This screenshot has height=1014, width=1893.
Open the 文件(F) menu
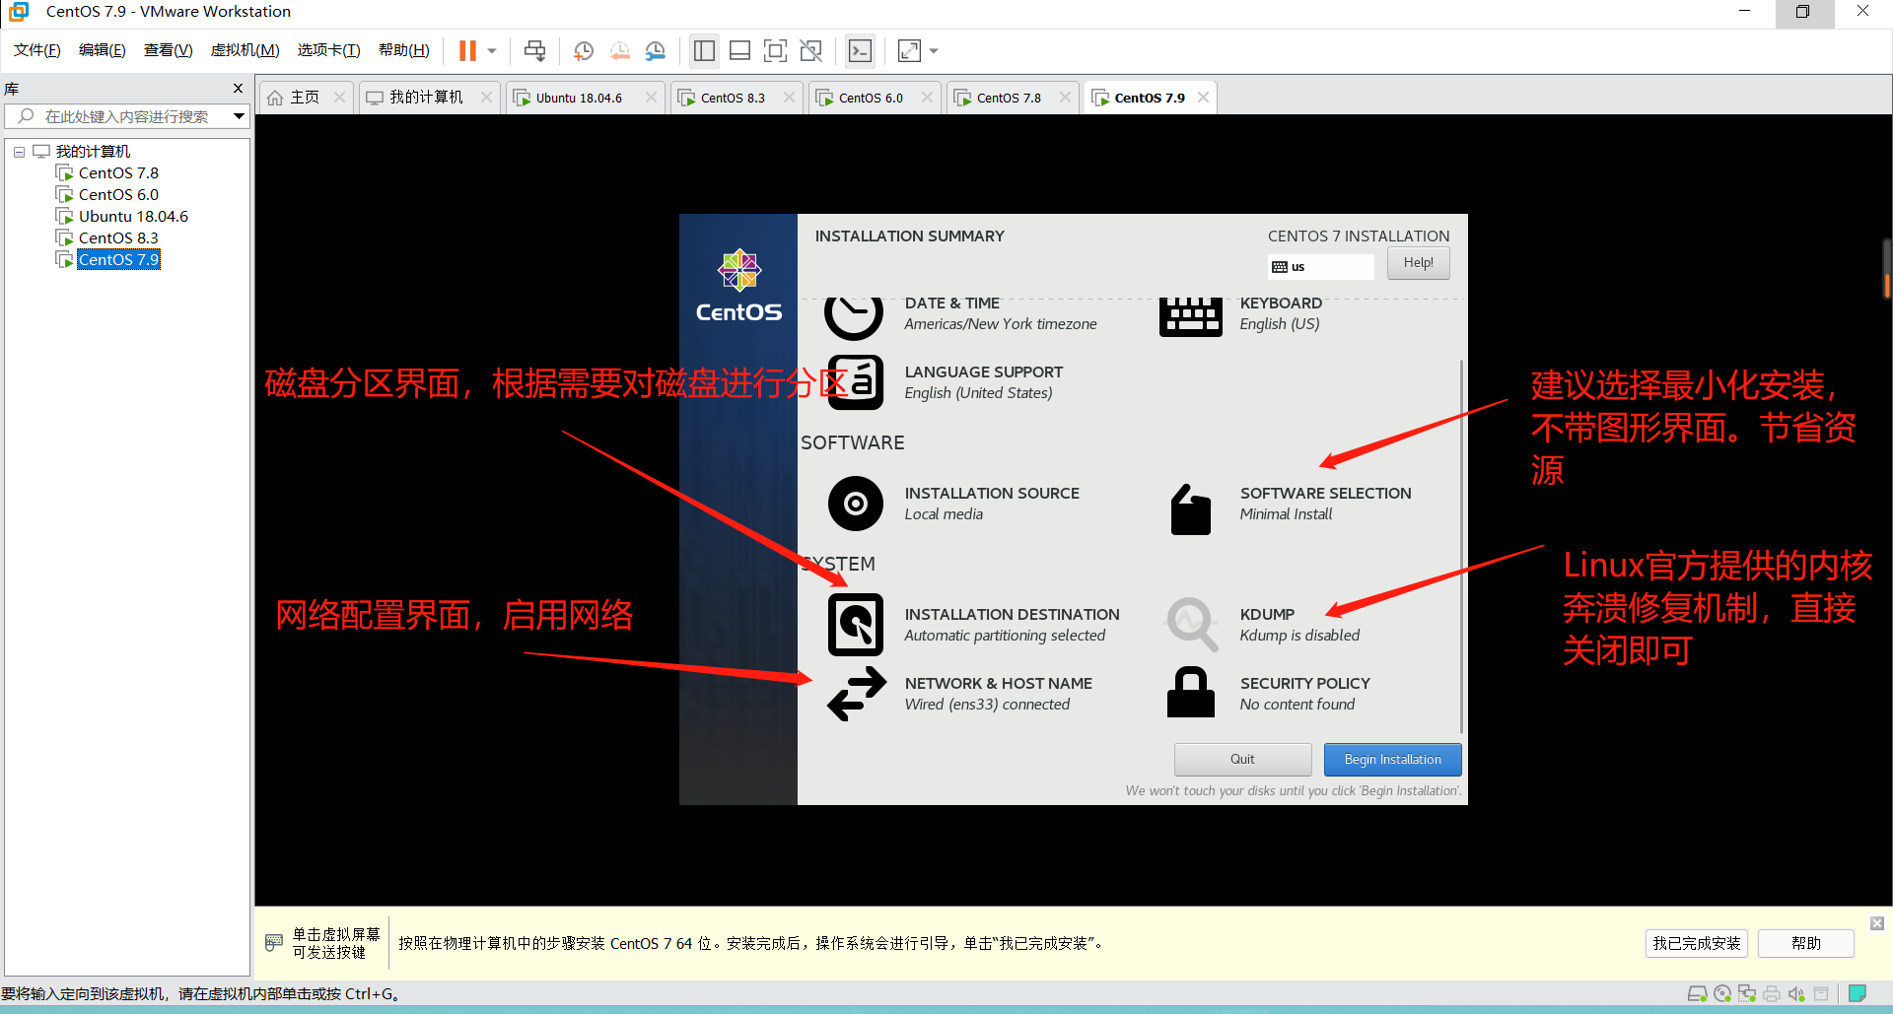(x=37, y=50)
